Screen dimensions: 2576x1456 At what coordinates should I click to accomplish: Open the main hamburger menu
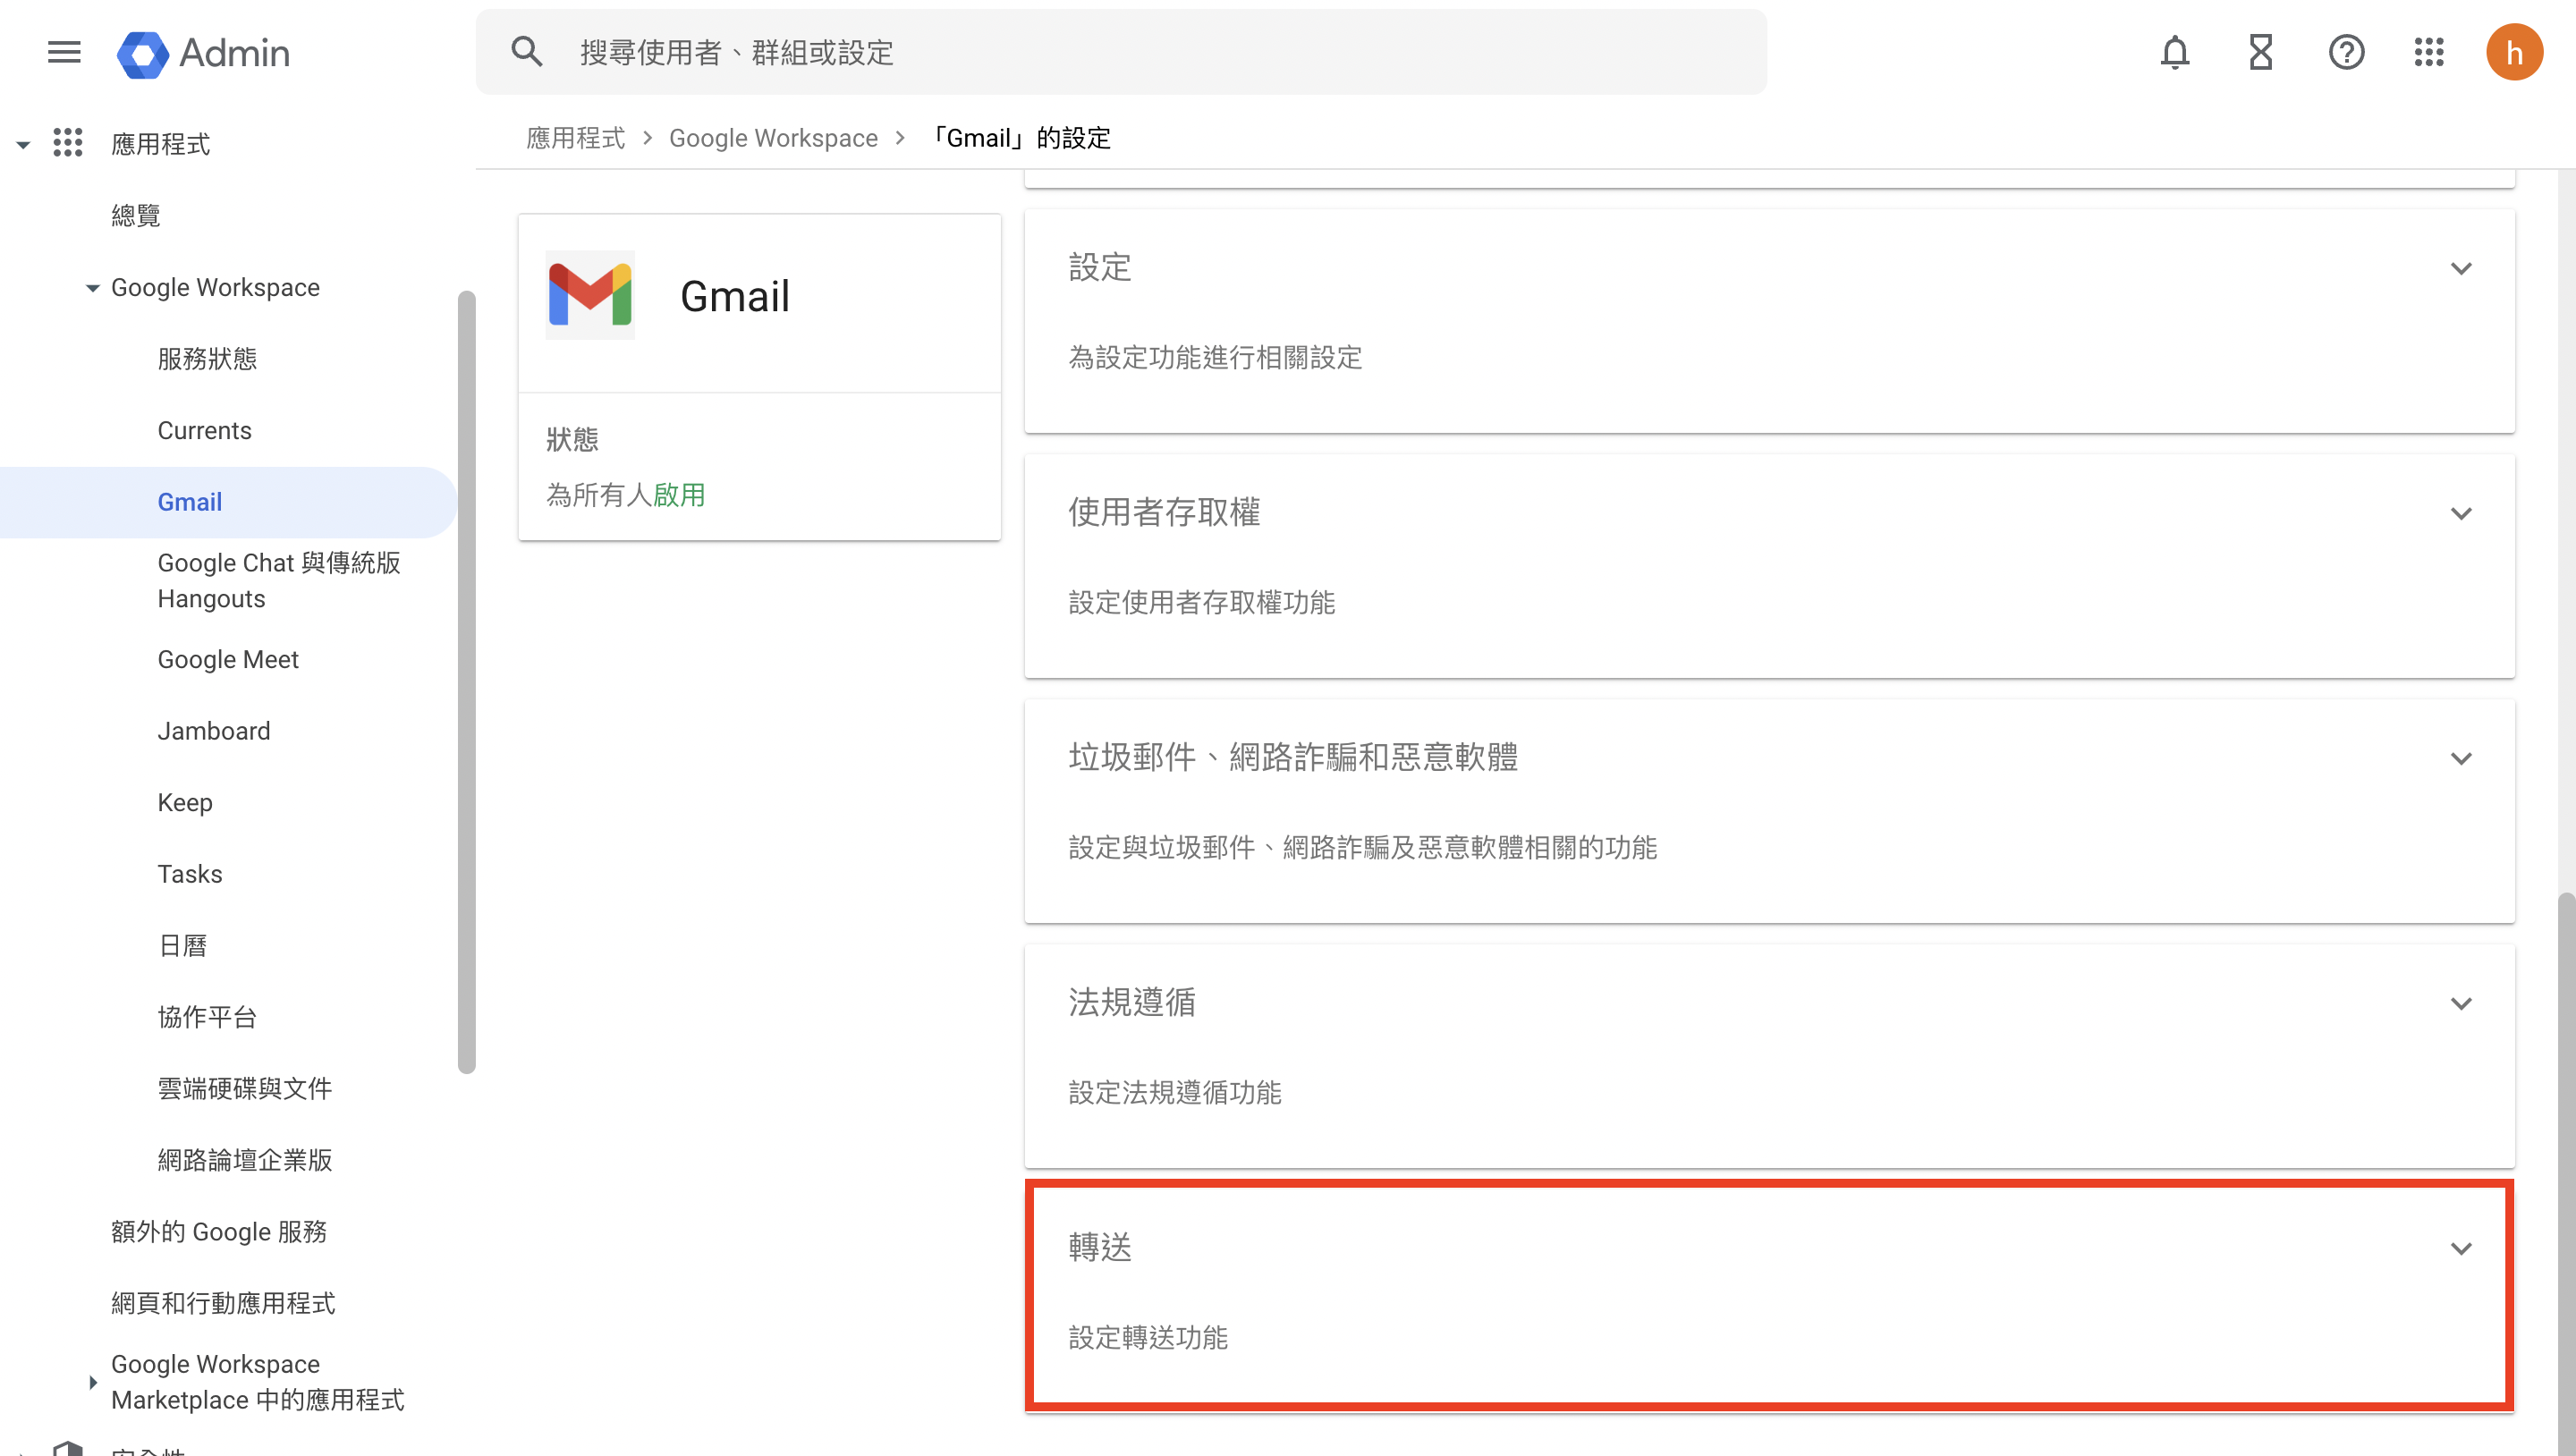pos(64,52)
